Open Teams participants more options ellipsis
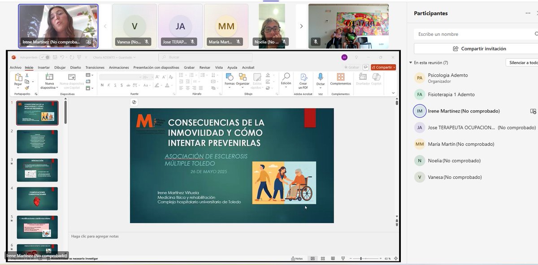This screenshot has width=538, height=265. coord(528,13)
